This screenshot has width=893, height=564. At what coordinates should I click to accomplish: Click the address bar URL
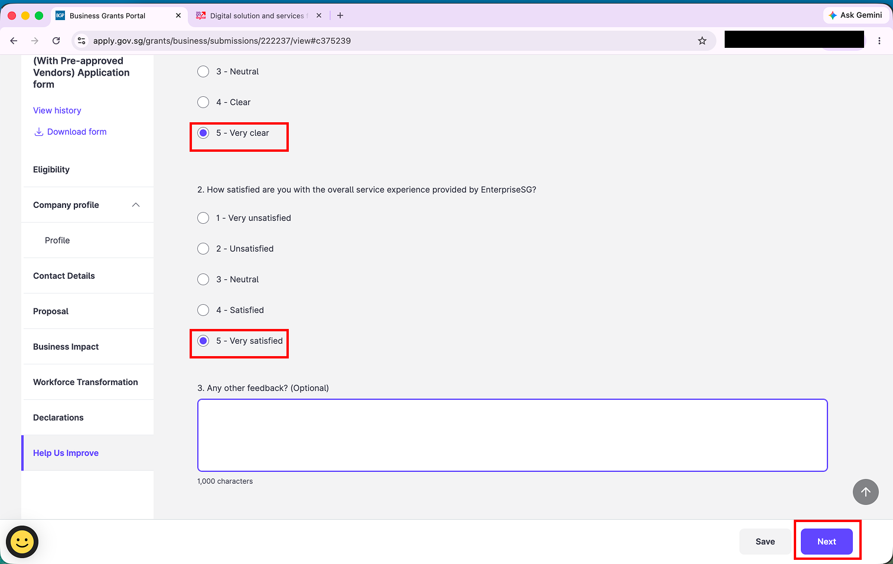pyautogui.click(x=222, y=41)
